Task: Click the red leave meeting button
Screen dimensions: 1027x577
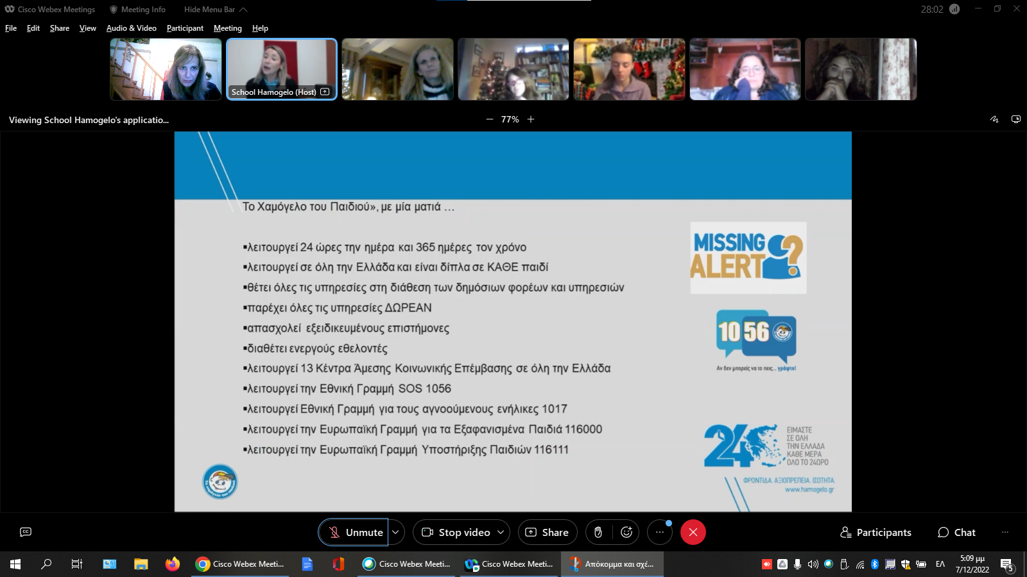Action: (x=693, y=532)
